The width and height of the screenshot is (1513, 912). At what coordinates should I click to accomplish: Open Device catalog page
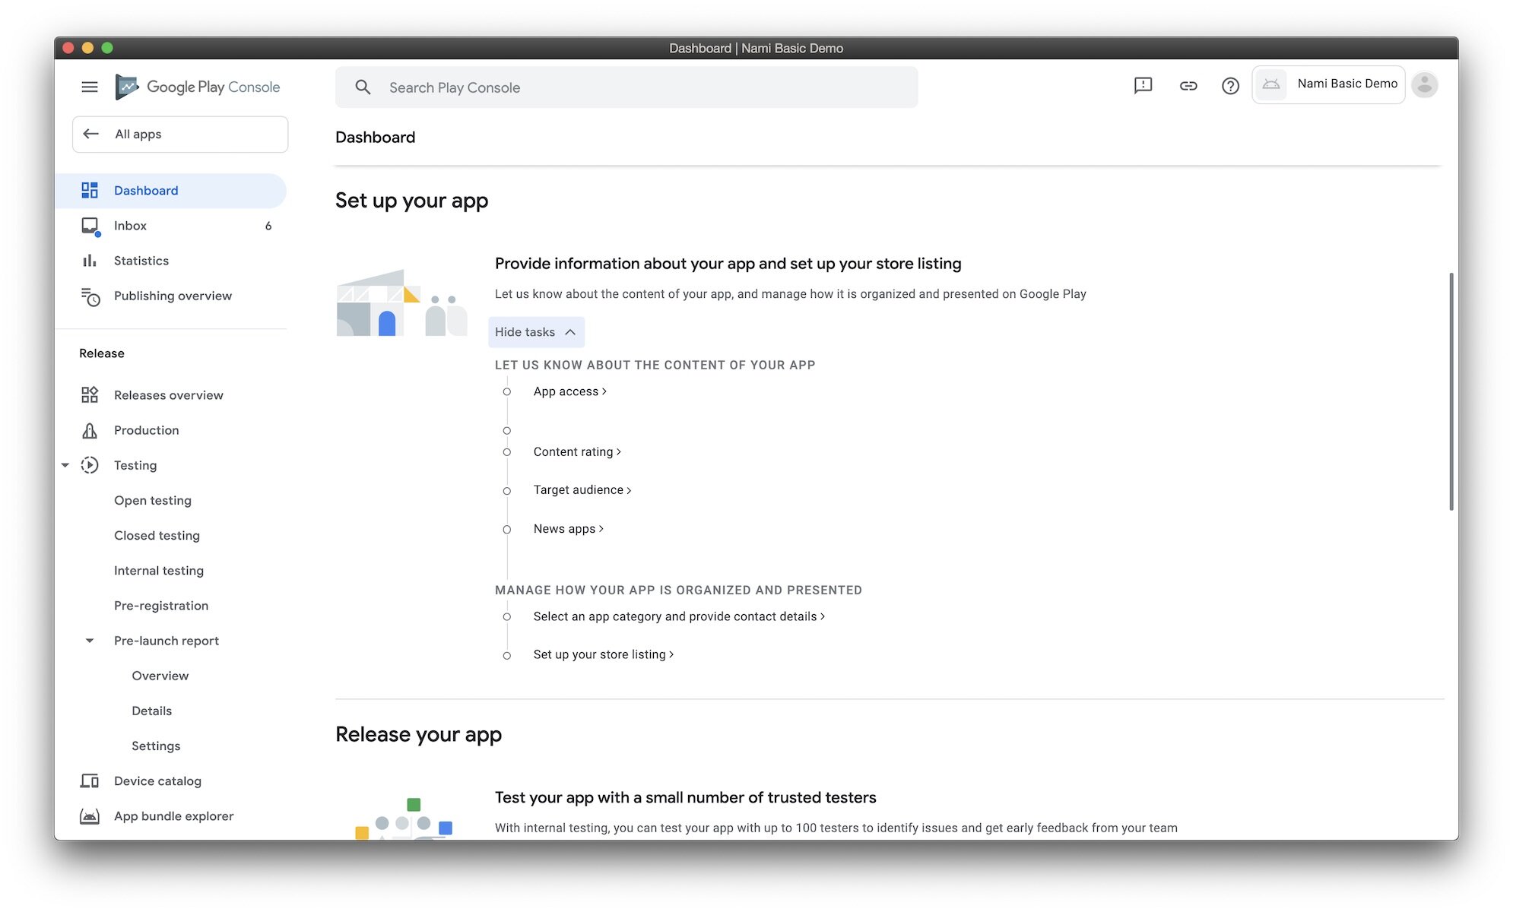tap(170, 781)
